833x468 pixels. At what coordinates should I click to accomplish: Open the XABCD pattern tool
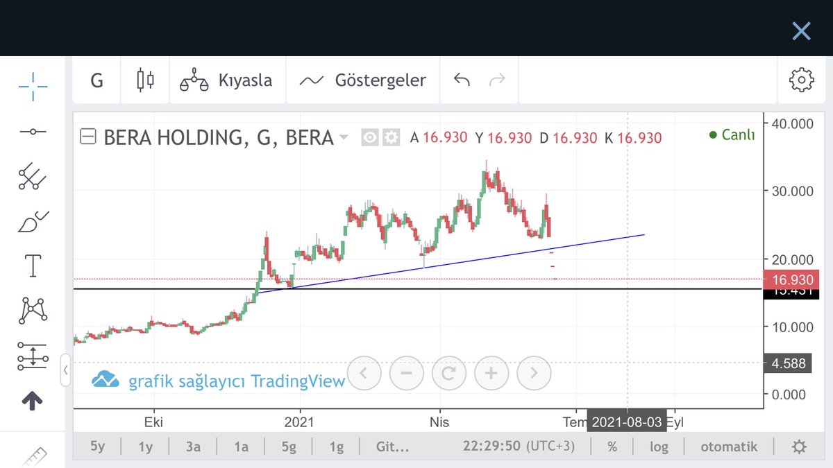[33, 310]
